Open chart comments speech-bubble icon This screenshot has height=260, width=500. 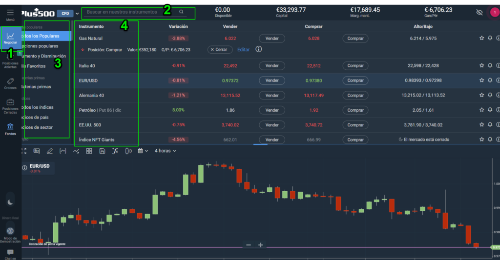[37, 151]
